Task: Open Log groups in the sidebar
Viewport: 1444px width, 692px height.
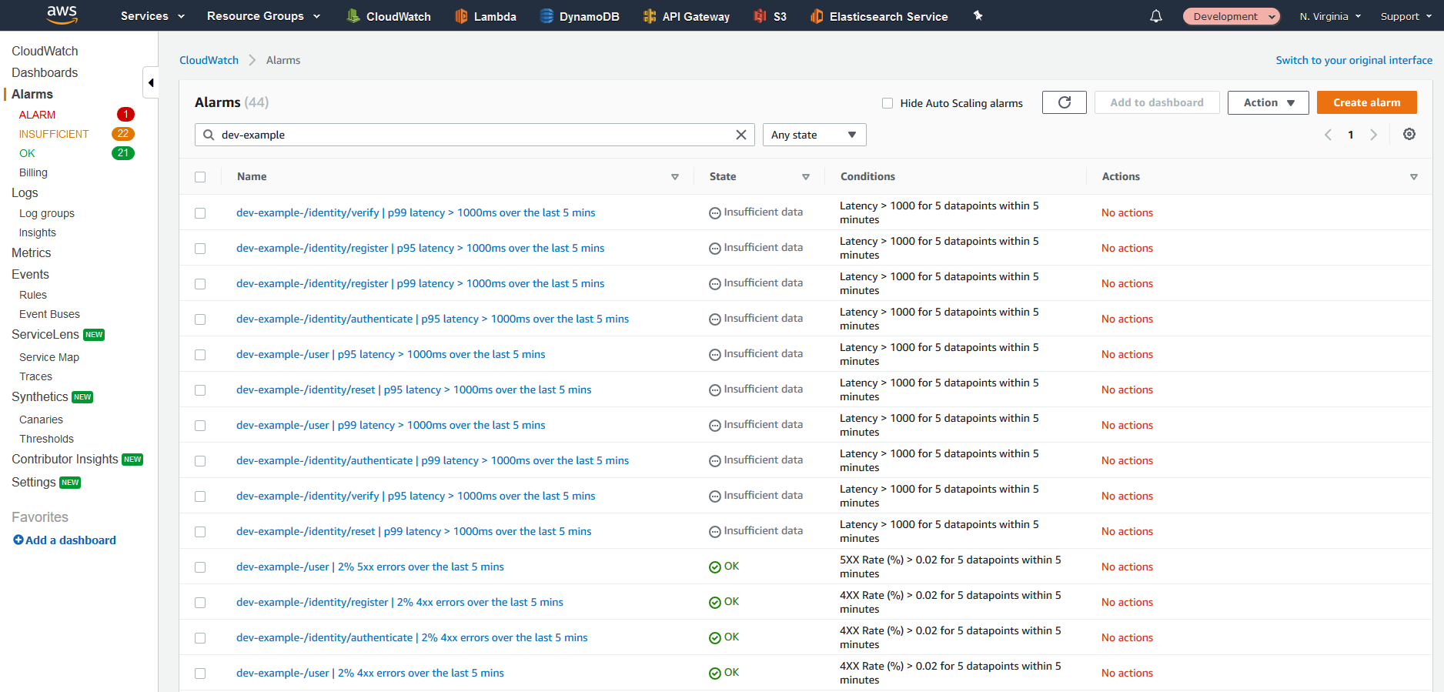Action: [x=47, y=213]
